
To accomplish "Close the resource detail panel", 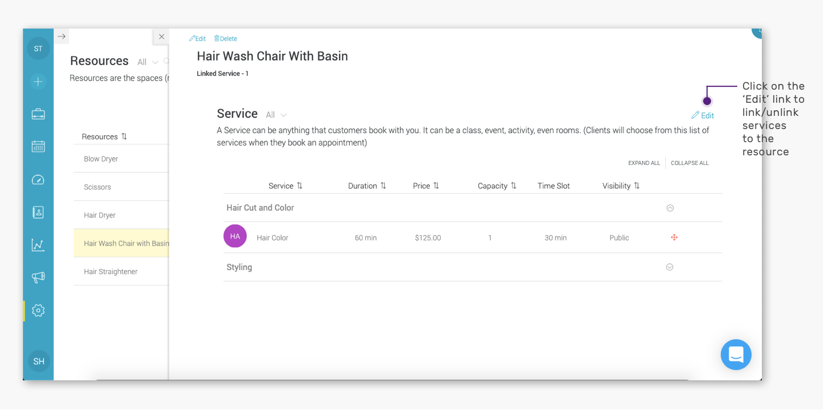I will point(162,37).
